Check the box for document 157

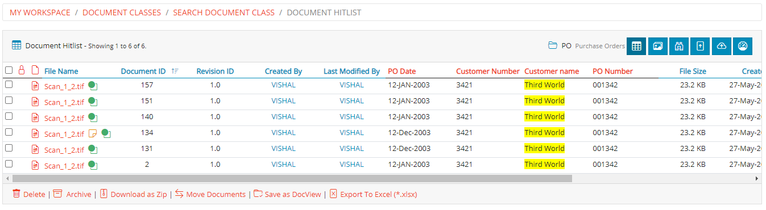(9, 84)
